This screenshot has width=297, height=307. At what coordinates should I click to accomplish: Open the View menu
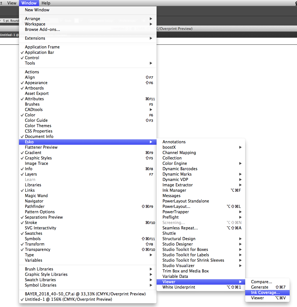point(12,3)
